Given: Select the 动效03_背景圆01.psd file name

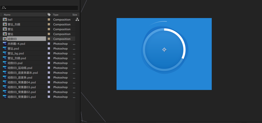Looking at the screenshot, I should coord(22,97).
